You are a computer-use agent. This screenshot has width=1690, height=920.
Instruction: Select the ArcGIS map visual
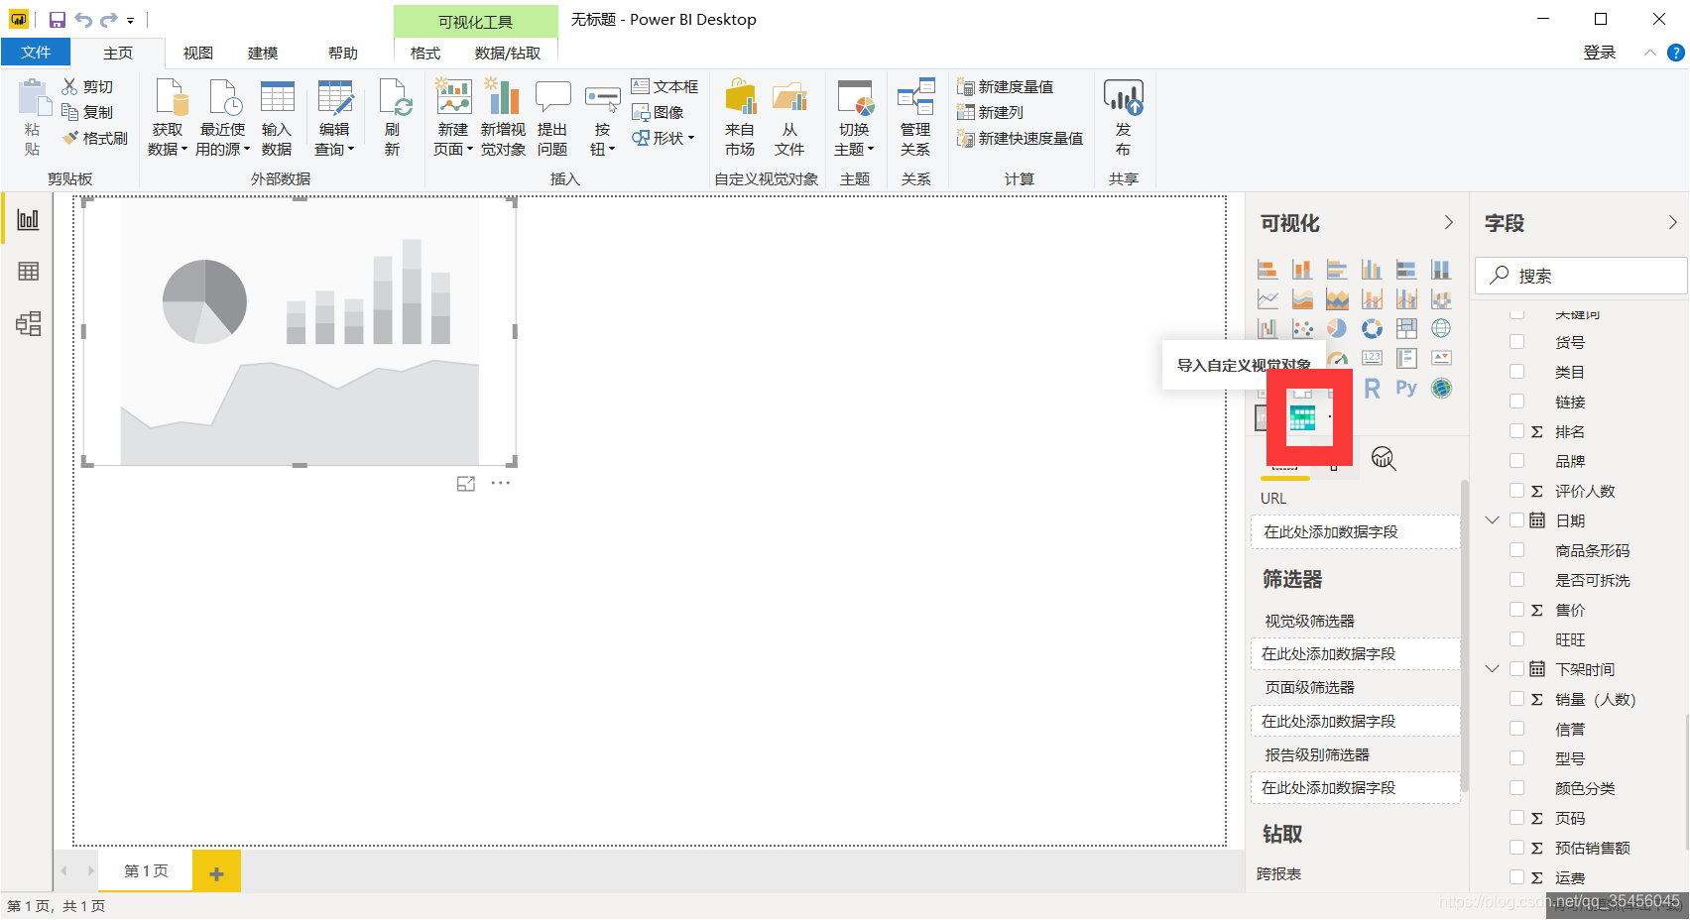pyautogui.click(x=1441, y=388)
